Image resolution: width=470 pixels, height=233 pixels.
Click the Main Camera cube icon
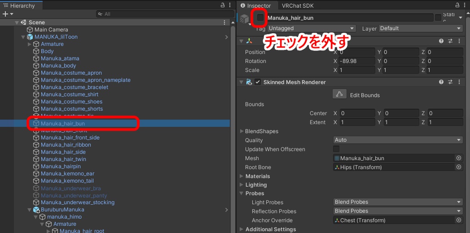click(x=30, y=30)
